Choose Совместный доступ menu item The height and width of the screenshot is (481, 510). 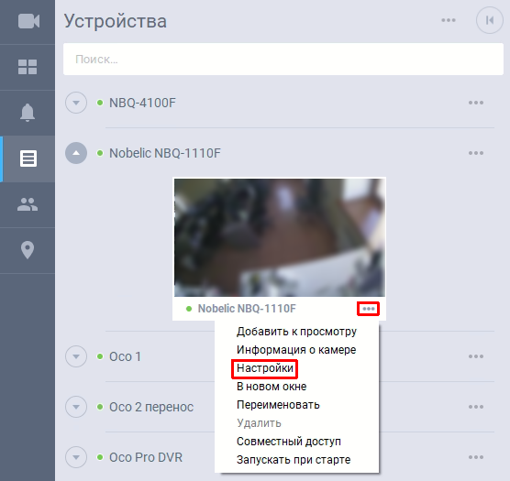tap(289, 442)
